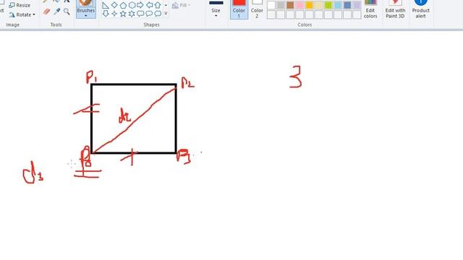
Task: Select the Color picker eyedropper tool
Action: (x=56, y=12)
